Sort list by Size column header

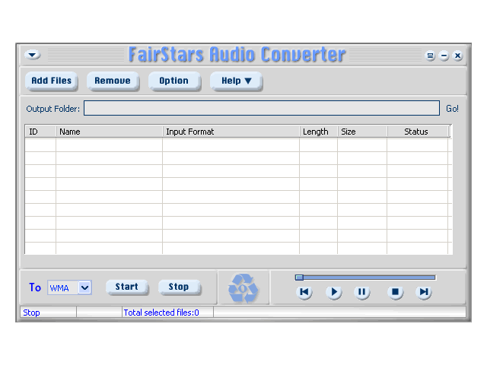point(362,132)
